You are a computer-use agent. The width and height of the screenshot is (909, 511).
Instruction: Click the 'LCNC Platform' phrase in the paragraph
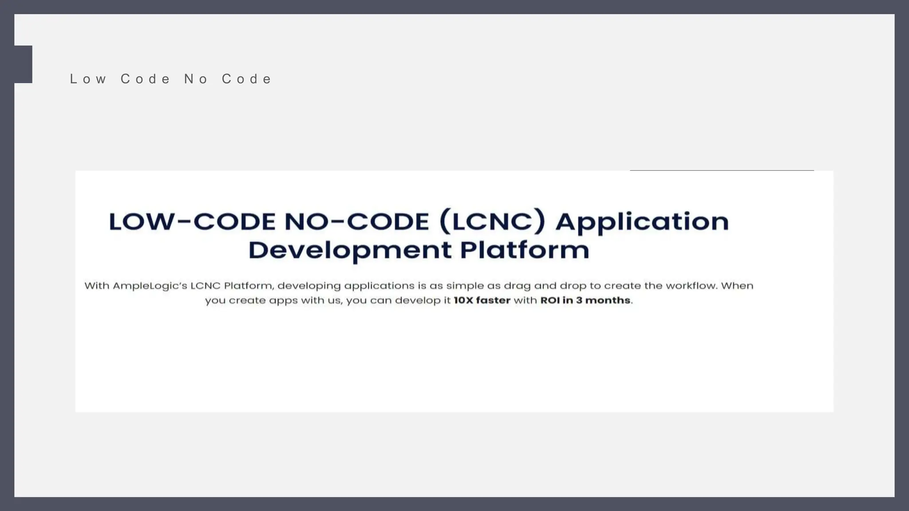point(231,286)
